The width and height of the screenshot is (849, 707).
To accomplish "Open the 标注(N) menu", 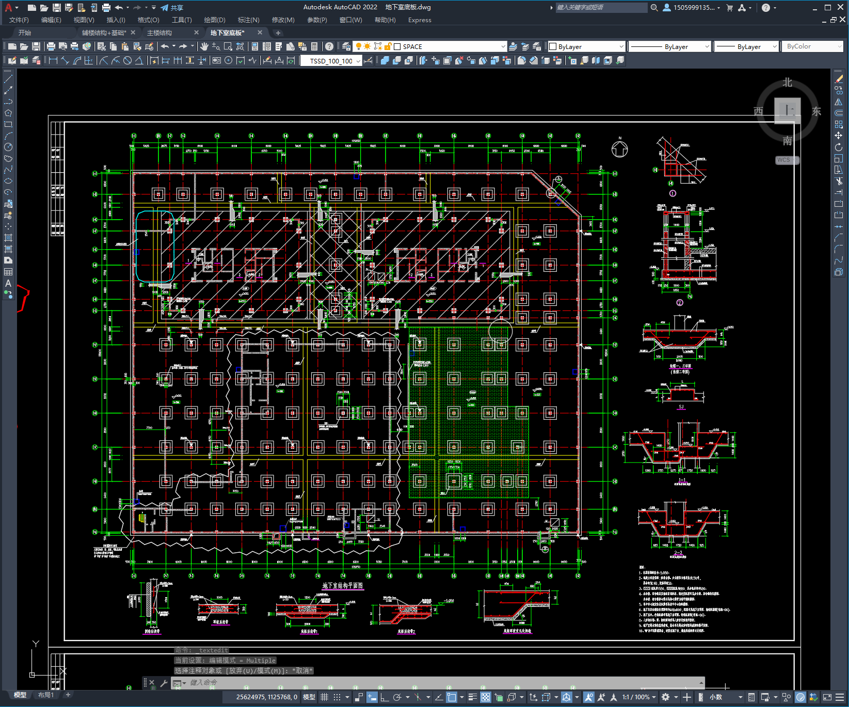I will tap(248, 20).
